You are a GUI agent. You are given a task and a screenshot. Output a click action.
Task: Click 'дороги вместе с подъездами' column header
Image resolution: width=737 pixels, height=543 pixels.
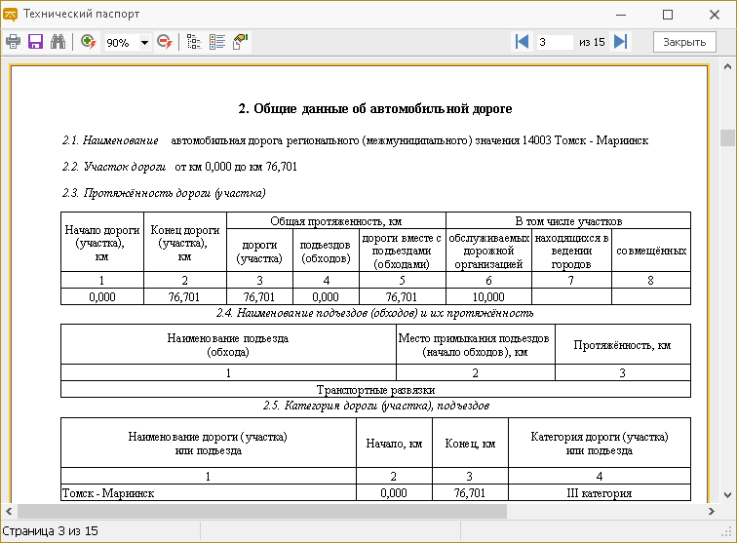[x=402, y=251]
